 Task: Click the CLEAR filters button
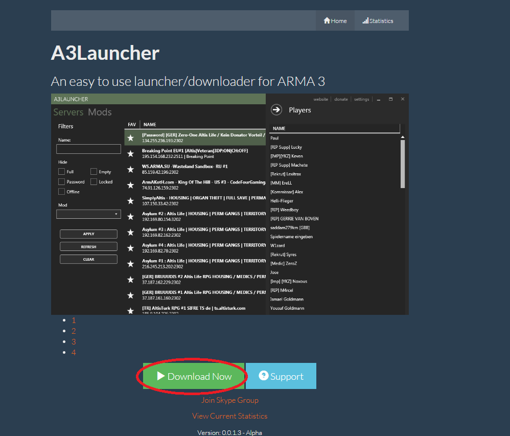[x=88, y=259]
